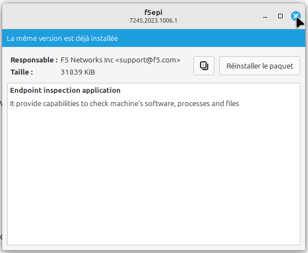Close the f5epi installer window
Image resolution: width=308 pixels, height=253 pixels.
pyautogui.click(x=296, y=16)
